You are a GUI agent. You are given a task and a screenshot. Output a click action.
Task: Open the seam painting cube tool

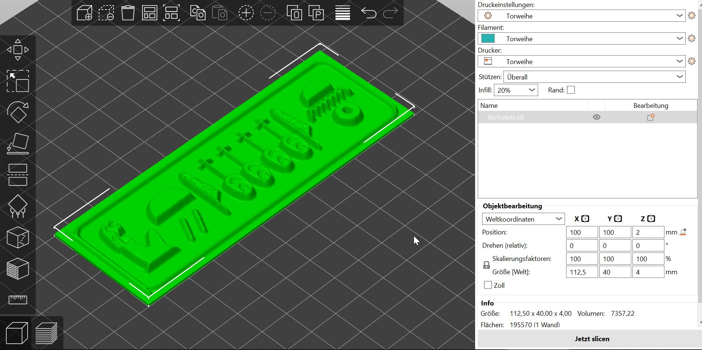coord(18,237)
